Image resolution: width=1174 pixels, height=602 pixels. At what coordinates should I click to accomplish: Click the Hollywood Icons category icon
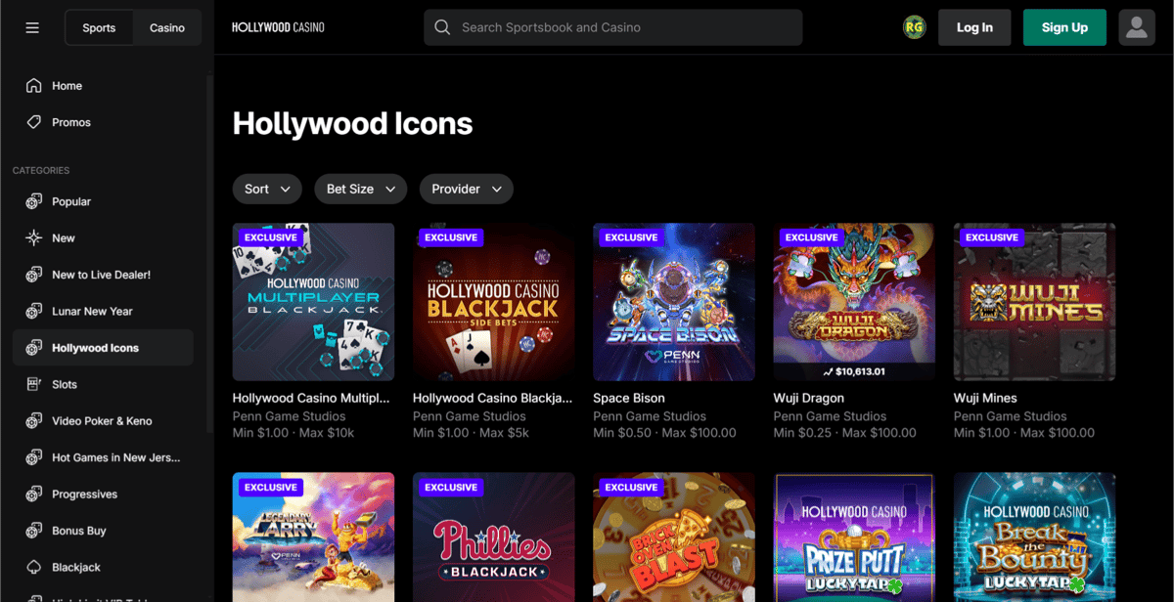pos(34,348)
